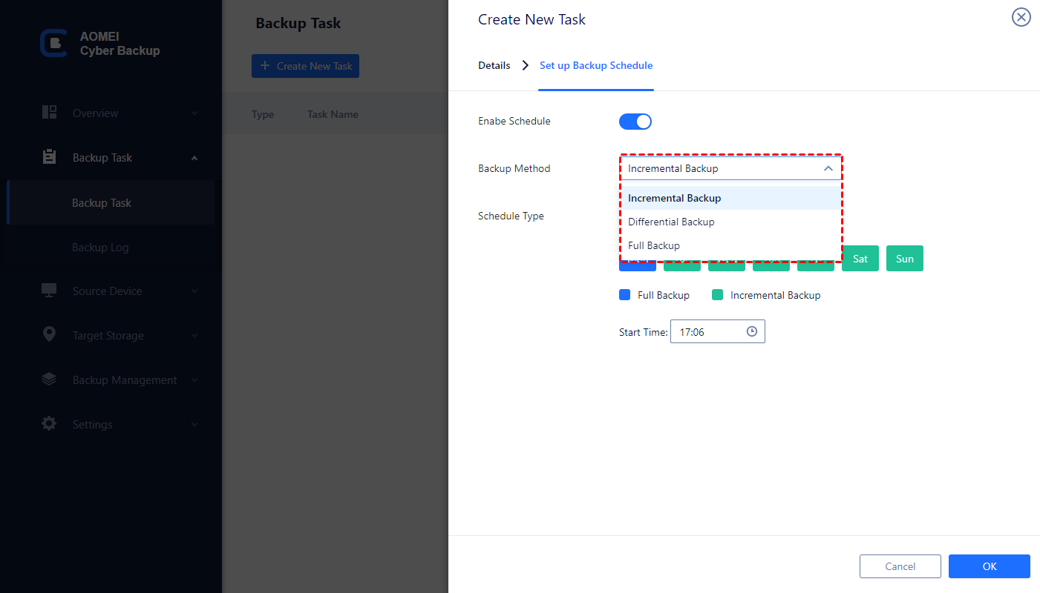Click the blue Full Backup legend swatch
This screenshot has height=593, width=1040.
coord(624,295)
